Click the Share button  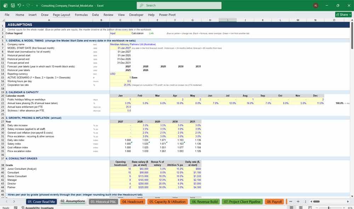pyautogui.click(x=343, y=14)
